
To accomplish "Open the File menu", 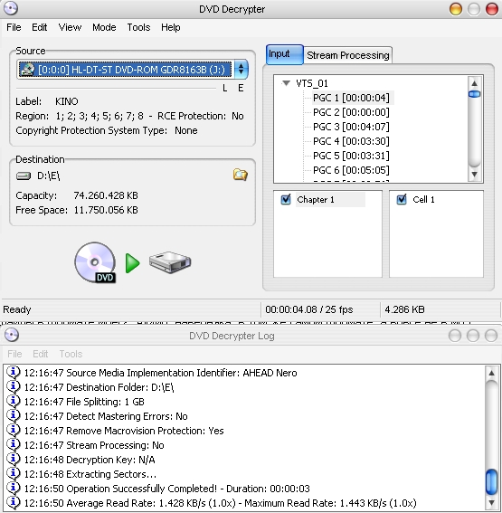I will pos(14,27).
